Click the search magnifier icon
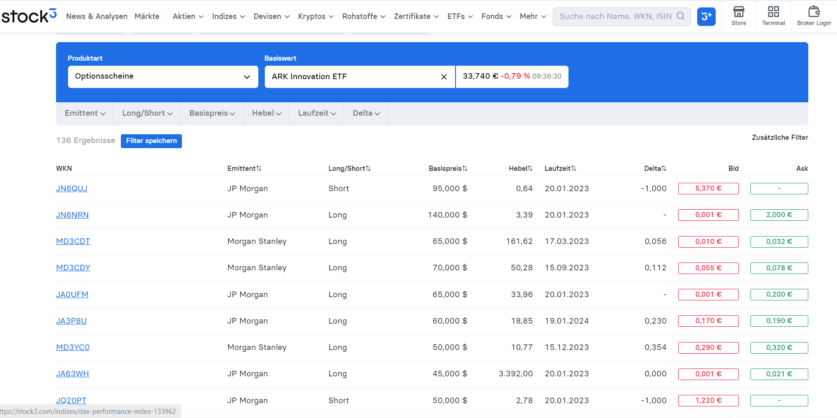The width and height of the screenshot is (837, 418). pos(681,16)
